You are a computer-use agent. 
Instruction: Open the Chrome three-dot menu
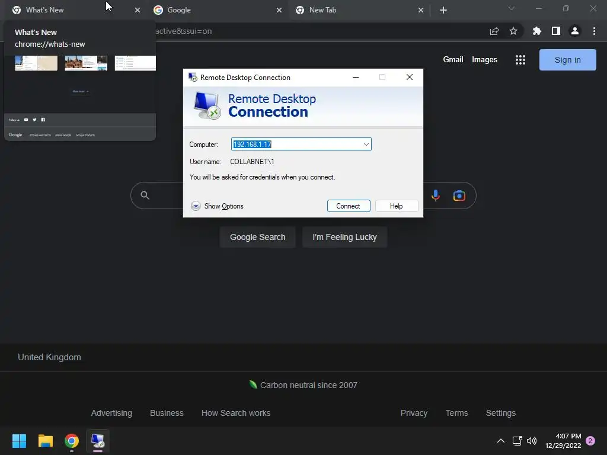594,31
